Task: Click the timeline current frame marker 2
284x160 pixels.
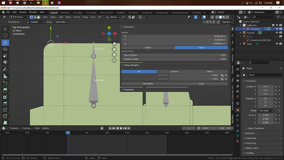Action: [x=68, y=133]
